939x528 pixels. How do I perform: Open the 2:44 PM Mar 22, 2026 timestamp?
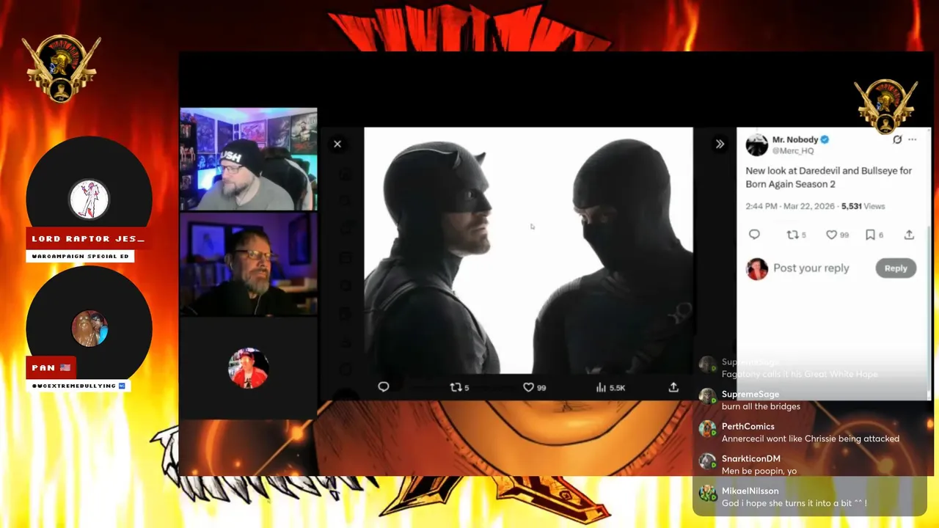click(790, 206)
